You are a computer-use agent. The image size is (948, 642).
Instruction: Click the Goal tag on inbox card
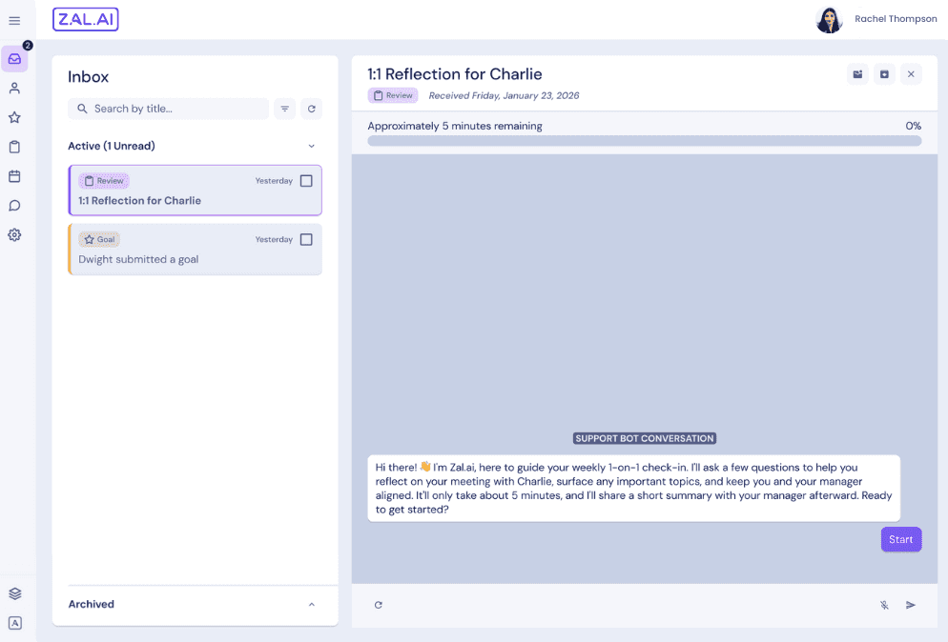tap(99, 239)
